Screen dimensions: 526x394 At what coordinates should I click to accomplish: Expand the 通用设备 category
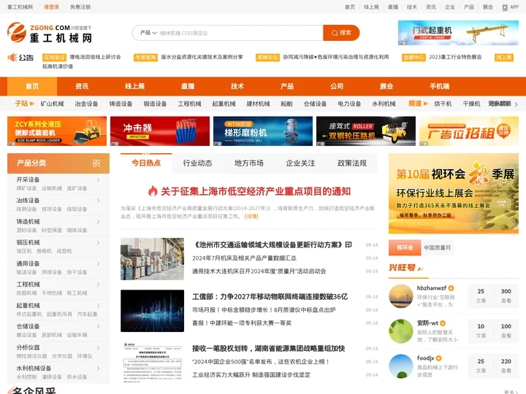pyautogui.click(x=99, y=263)
